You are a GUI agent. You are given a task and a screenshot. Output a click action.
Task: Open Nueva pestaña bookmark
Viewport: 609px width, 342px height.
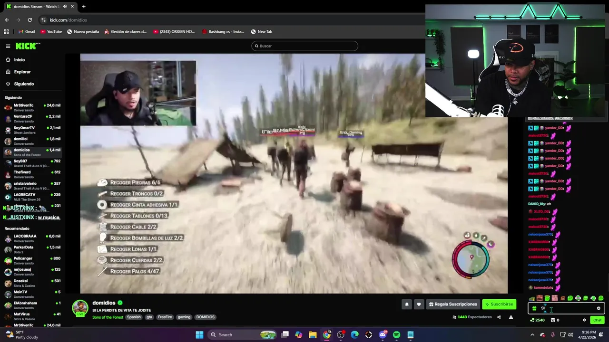coord(83,32)
